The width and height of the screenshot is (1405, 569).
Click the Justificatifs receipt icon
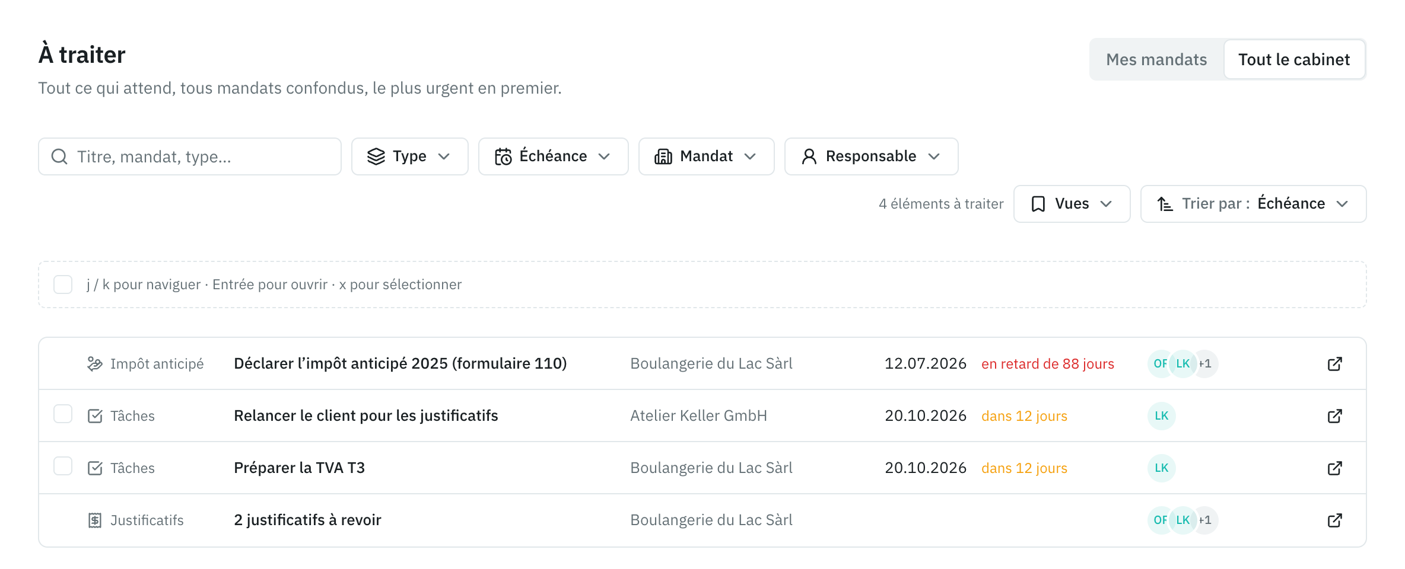tap(95, 520)
